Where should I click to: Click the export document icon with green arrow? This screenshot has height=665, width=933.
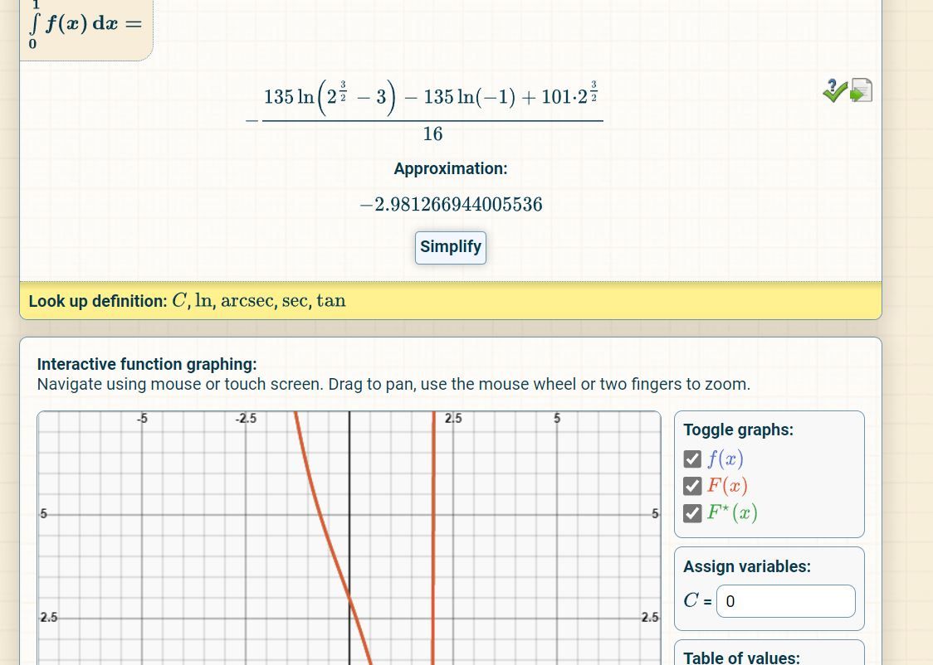[x=862, y=90]
